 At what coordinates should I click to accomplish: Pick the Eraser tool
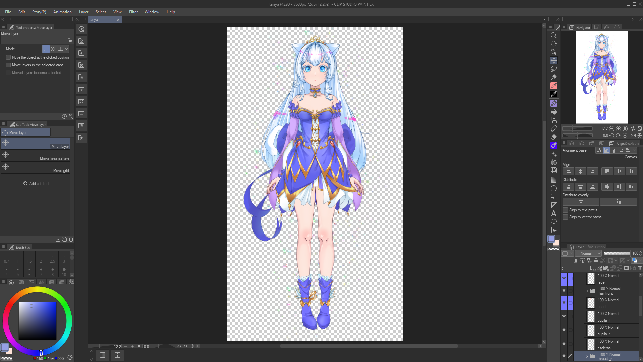tap(553, 137)
